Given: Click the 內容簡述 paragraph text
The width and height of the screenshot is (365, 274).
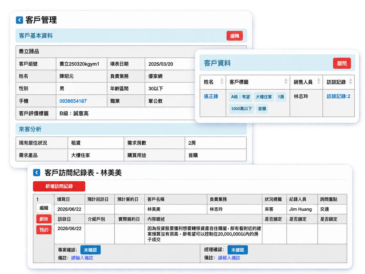Looking at the screenshot, I should click(204, 234).
